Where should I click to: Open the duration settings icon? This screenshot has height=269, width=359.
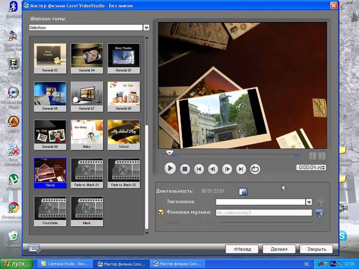[243, 192]
